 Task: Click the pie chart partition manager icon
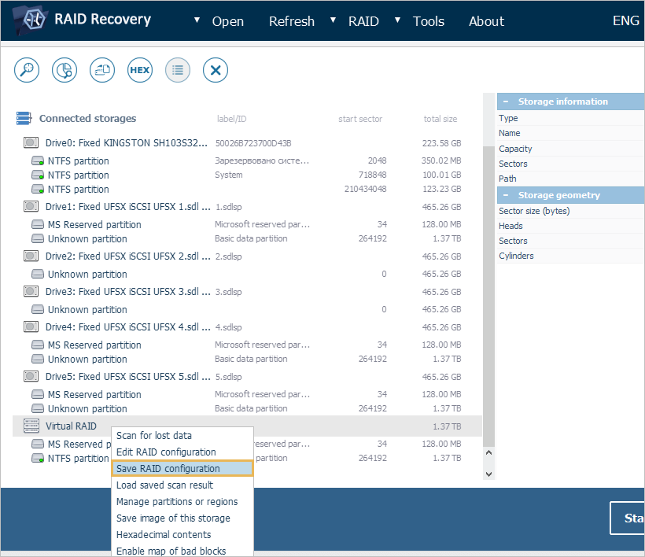(x=64, y=70)
